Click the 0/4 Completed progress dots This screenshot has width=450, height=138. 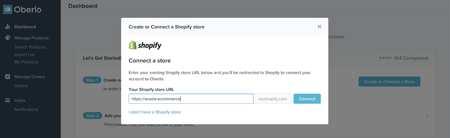pos(384,58)
